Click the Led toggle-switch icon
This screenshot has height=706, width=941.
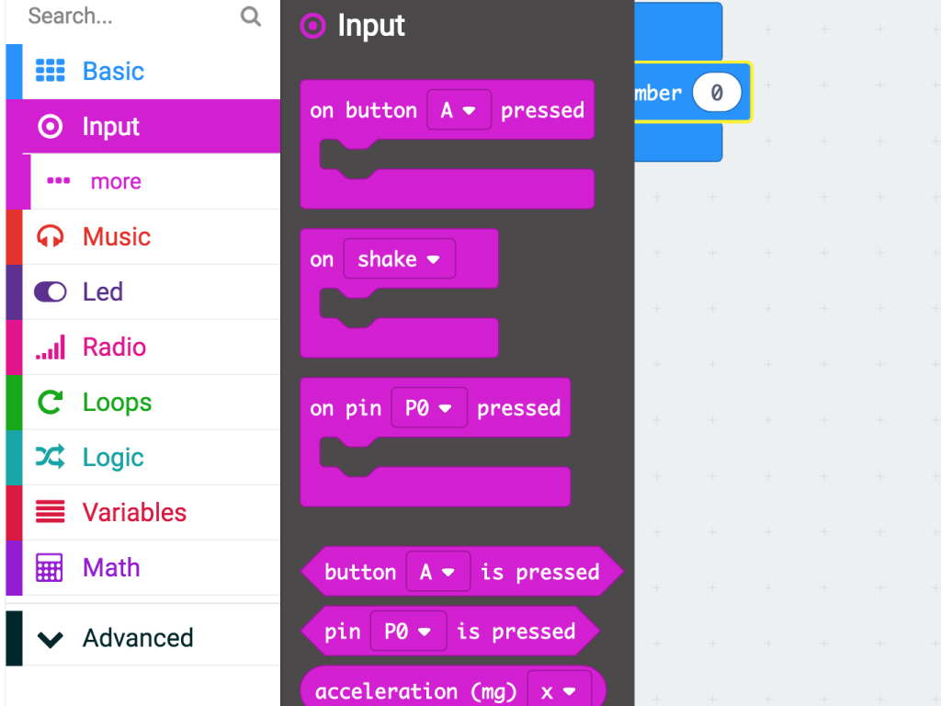point(51,291)
